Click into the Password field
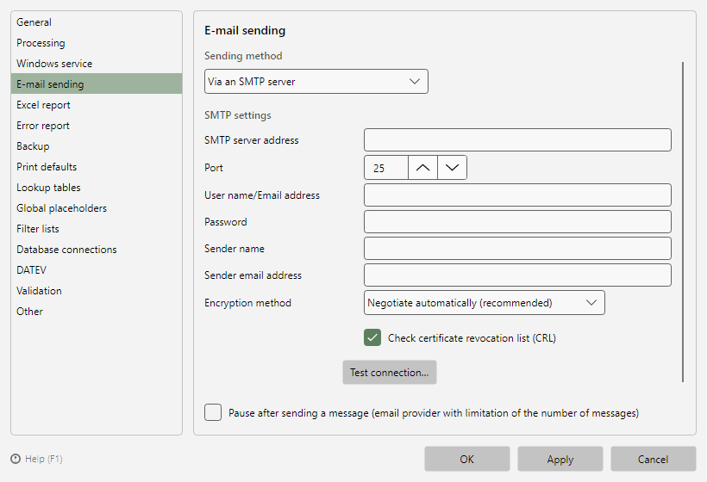 [x=517, y=221]
